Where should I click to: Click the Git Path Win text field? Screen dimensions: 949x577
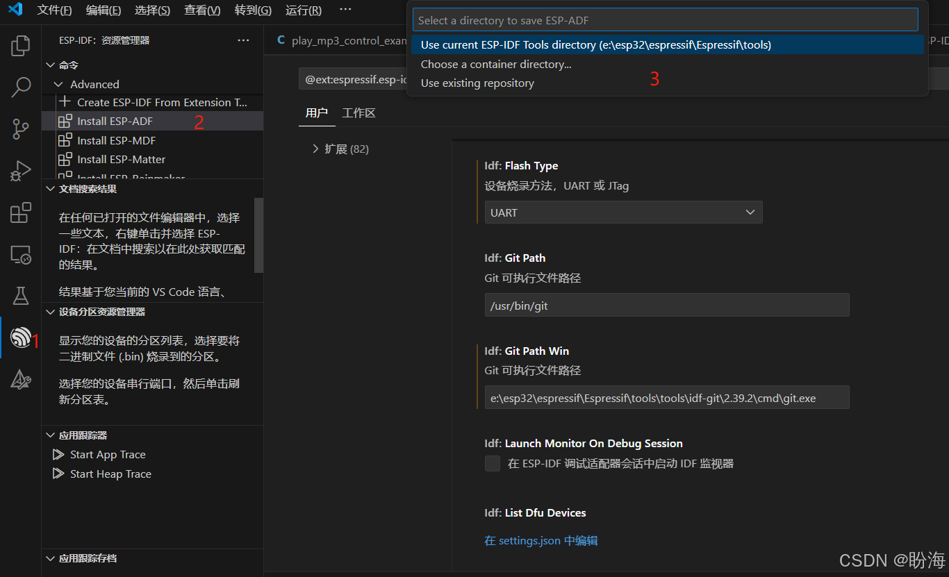667,398
